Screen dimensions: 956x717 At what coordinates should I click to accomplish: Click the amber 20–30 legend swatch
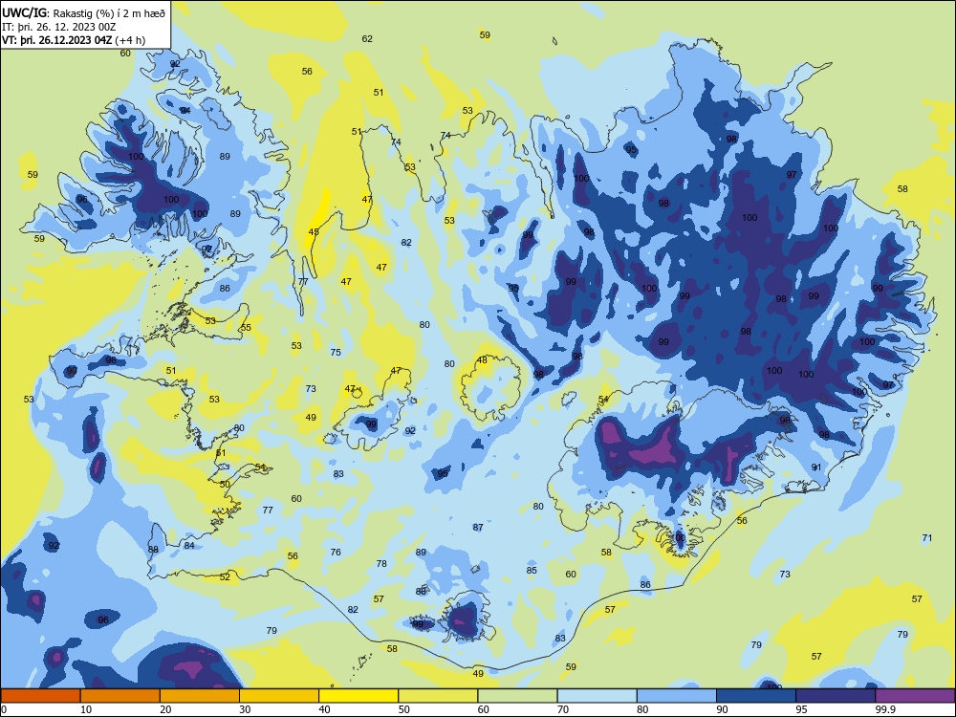coord(200,696)
